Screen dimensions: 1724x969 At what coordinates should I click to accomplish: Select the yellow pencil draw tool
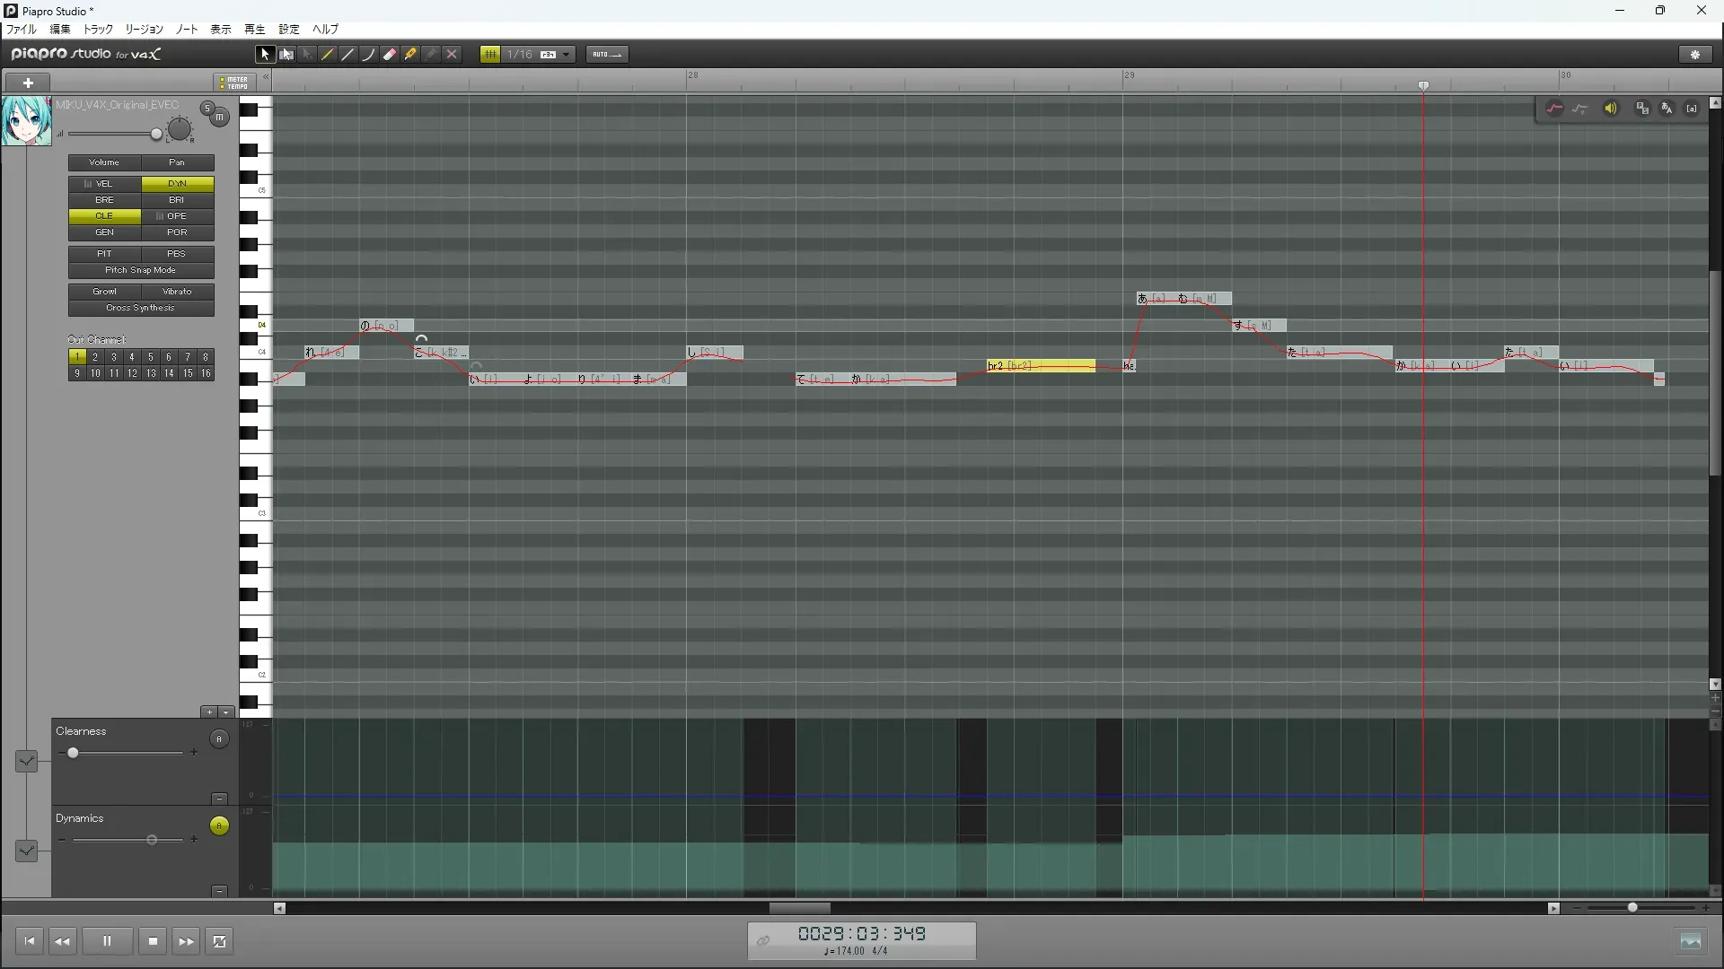328,55
